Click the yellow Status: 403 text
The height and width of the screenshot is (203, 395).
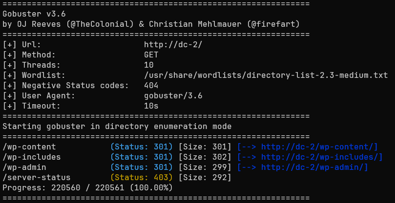142,178
